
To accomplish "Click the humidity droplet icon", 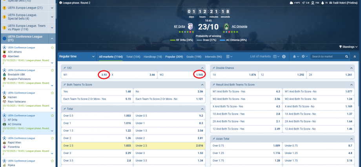I will [323, 3].
